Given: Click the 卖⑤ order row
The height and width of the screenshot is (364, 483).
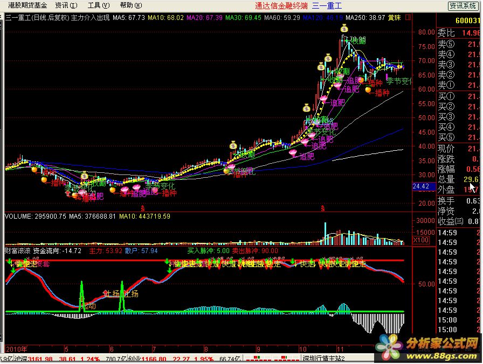Looking at the screenshot, I should [x=458, y=44].
